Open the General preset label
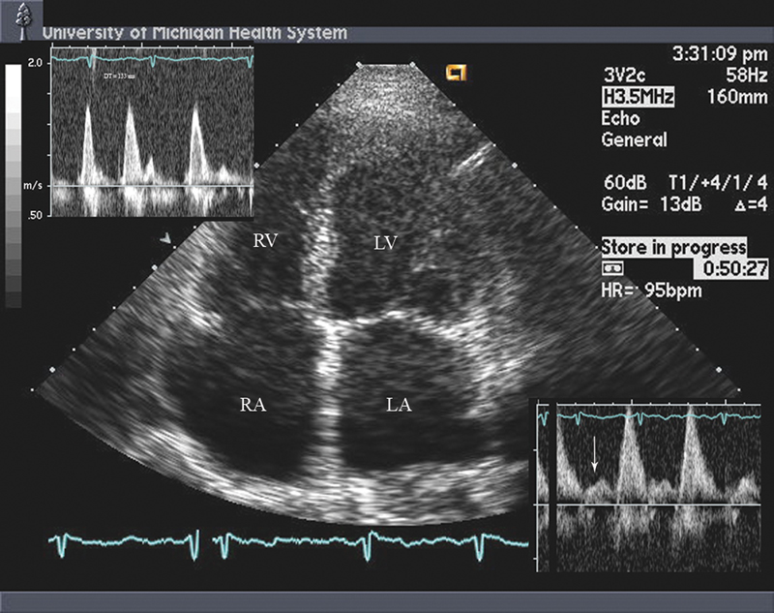This screenshot has height=613, width=774. 635,139
